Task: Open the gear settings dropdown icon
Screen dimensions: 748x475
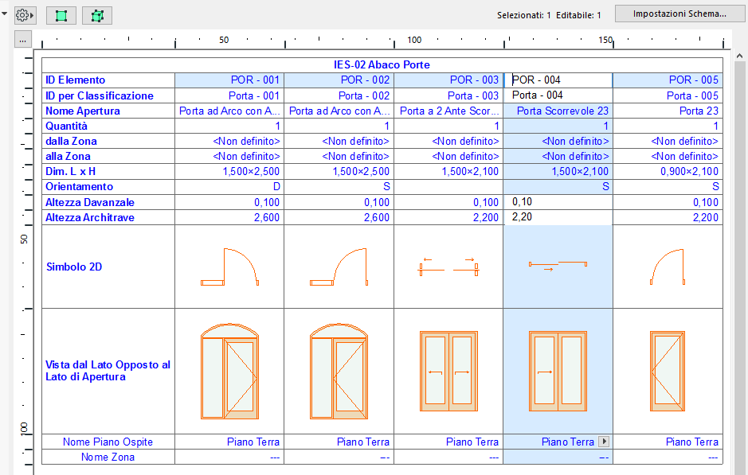Action: click(x=25, y=15)
